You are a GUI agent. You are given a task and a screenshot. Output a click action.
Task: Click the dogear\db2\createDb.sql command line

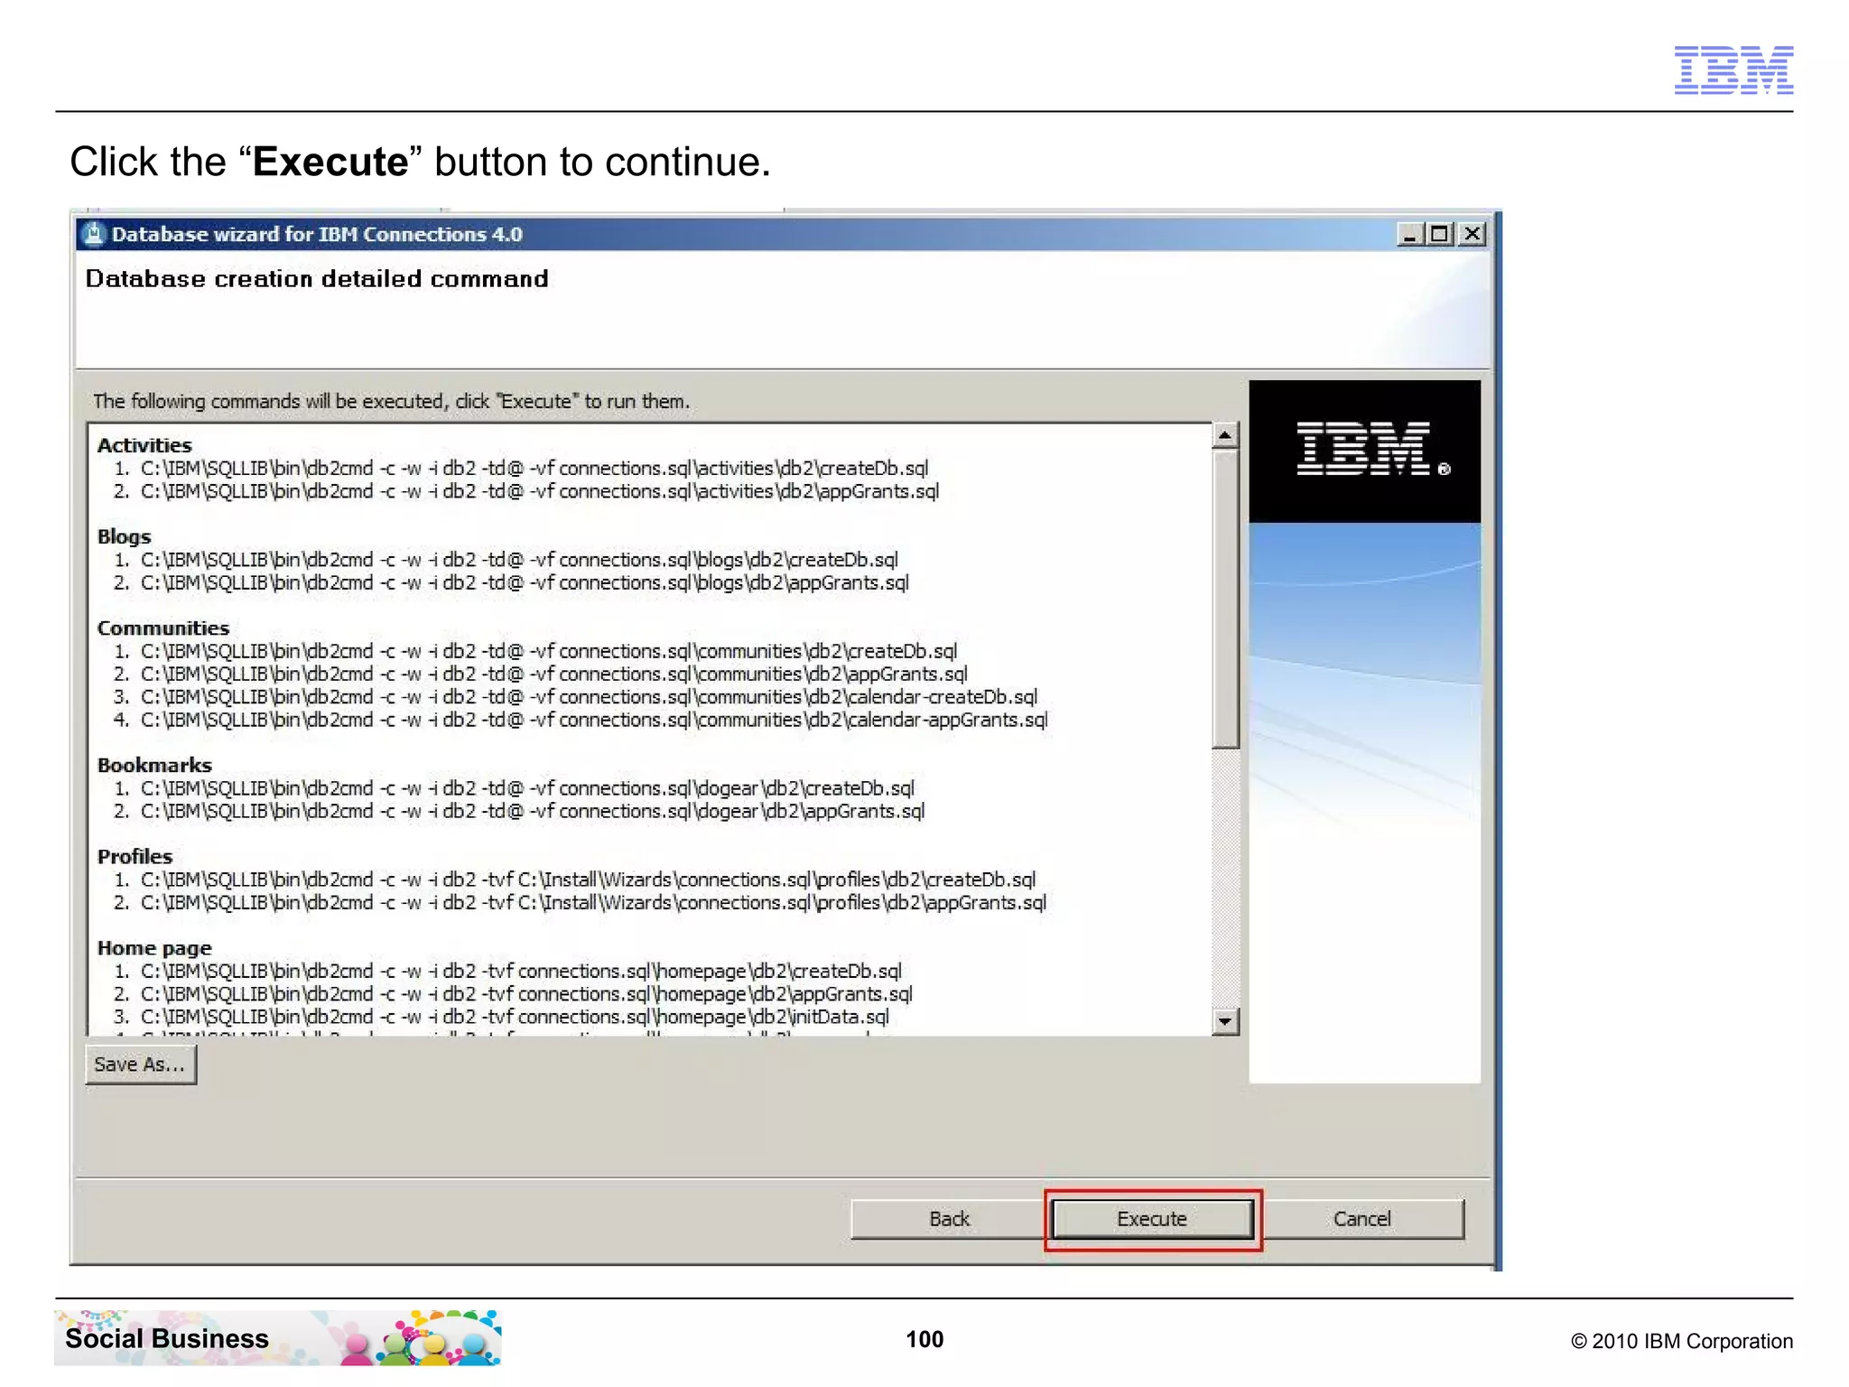coord(515,788)
